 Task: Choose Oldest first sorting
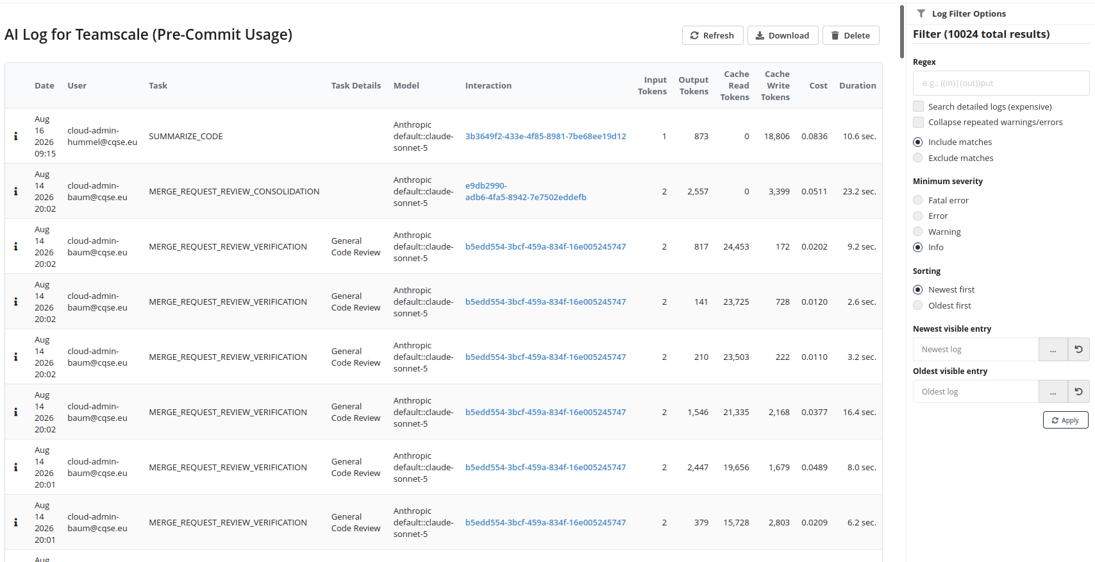click(918, 305)
